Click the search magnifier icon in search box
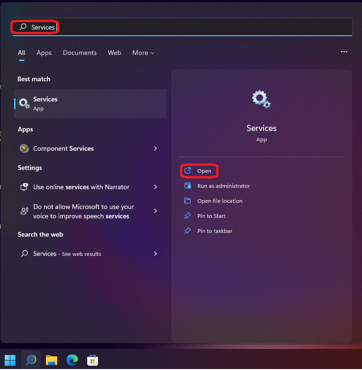The height and width of the screenshot is (370, 362). 23,27
